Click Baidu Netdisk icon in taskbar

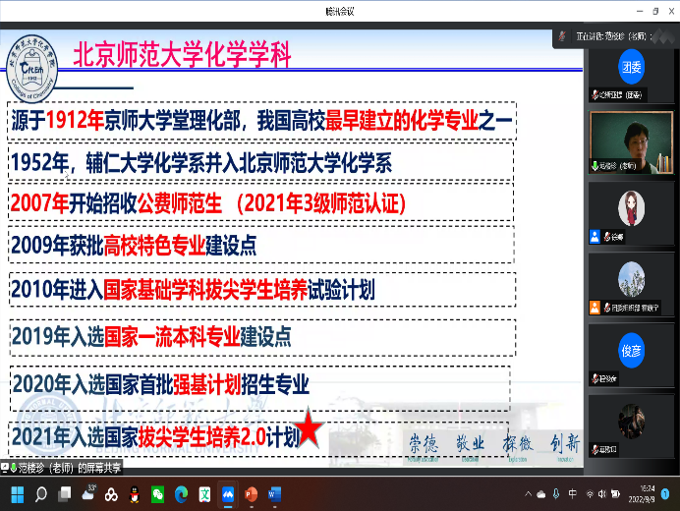click(111, 493)
